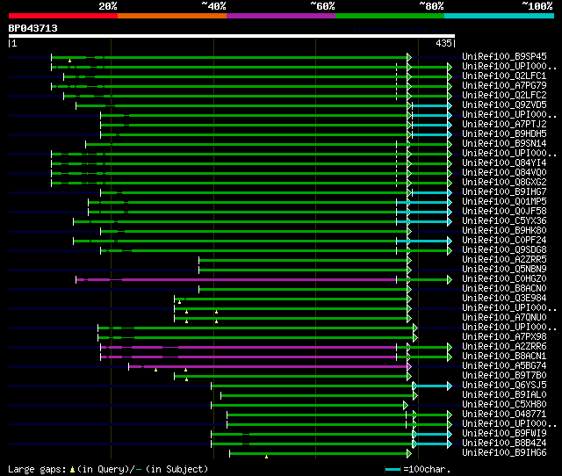Select subject label UniRef100_B9HDH5
This screenshot has width=562, height=476.
pos(504,134)
